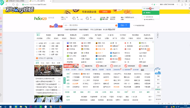This screenshot has width=190, height=108.
Task: Open Photoshop from the taskbar
Action: (55, 107)
